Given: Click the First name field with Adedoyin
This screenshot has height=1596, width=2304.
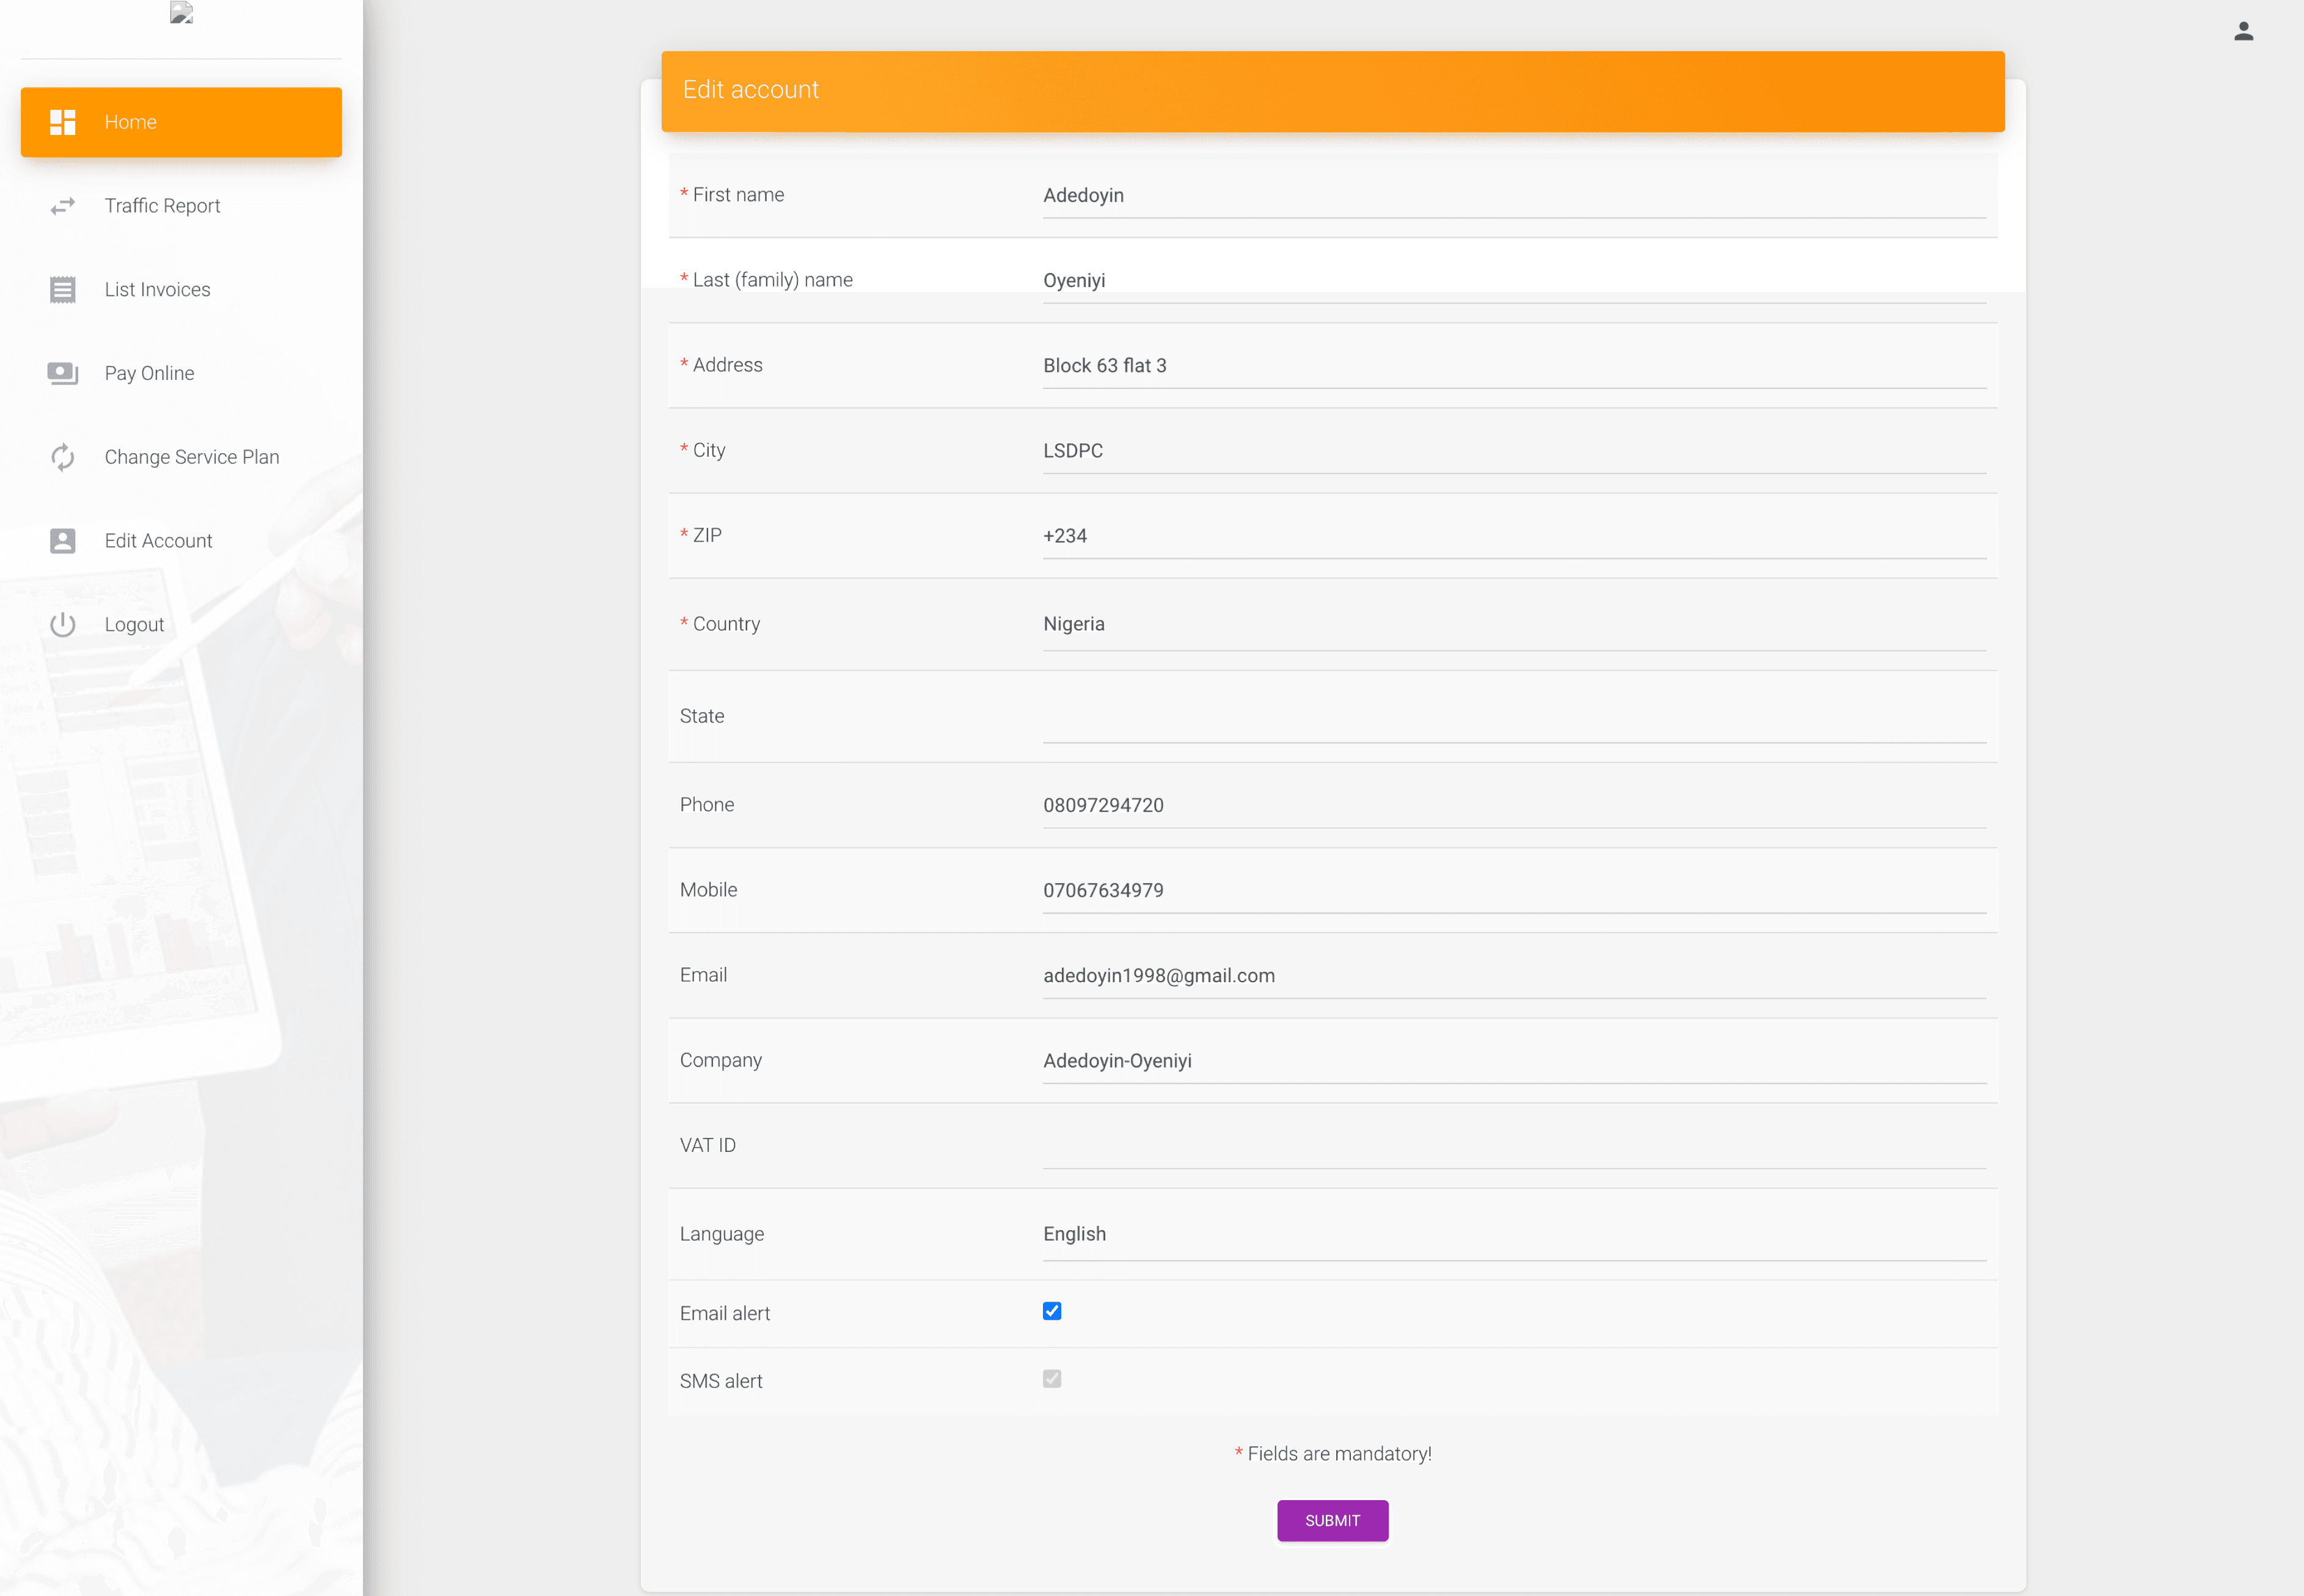Looking at the screenshot, I should (x=1513, y=196).
